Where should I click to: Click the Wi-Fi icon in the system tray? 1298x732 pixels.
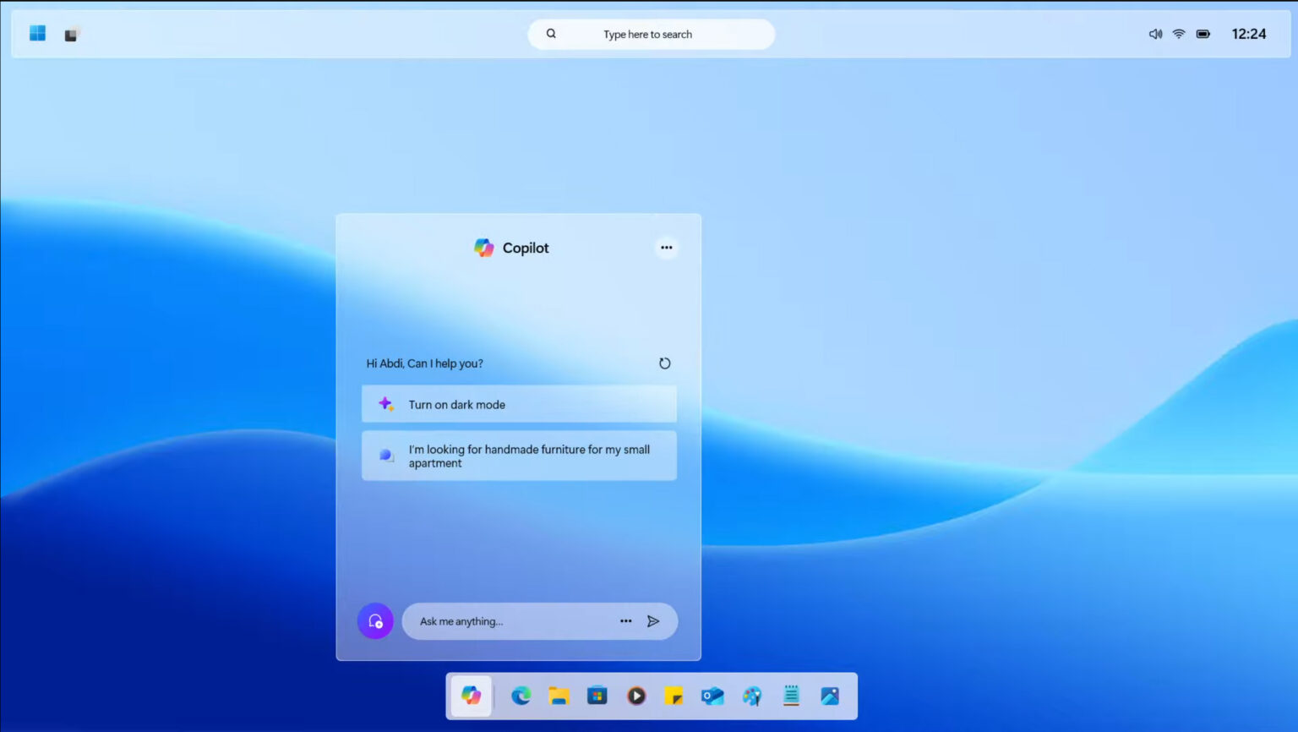click(x=1179, y=34)
